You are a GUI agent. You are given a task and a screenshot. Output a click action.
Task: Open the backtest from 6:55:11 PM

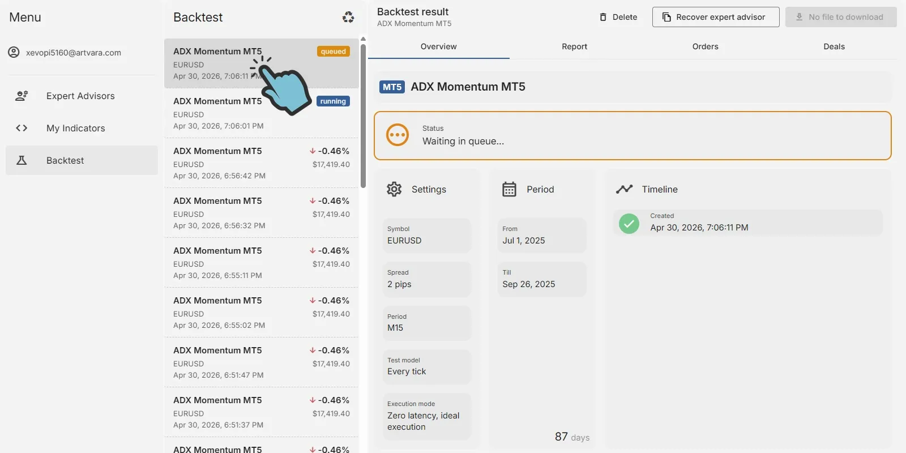(x=262, y=263)
